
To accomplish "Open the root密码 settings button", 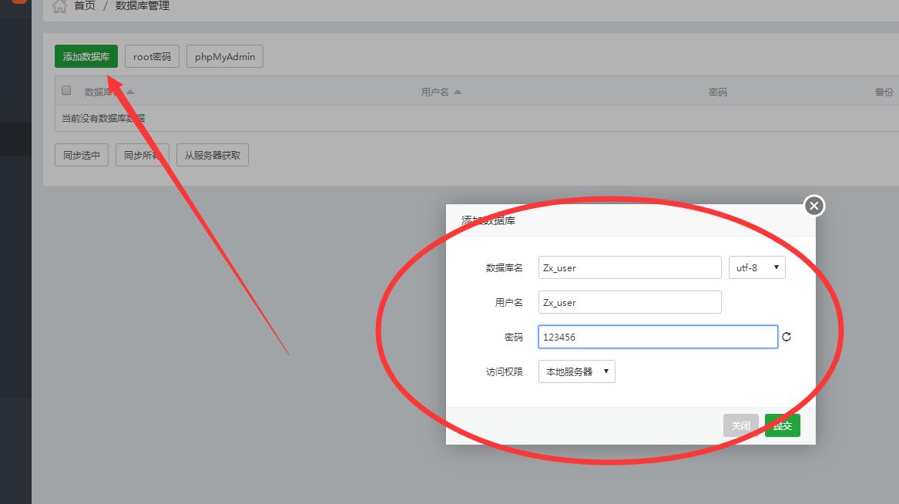I will pyautogui.click(x=153, y=56).
